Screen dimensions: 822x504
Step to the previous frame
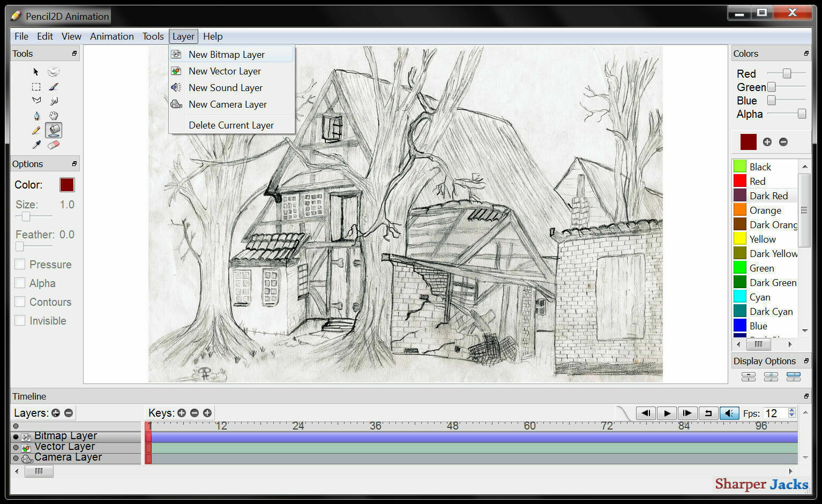tap(646, 413)
